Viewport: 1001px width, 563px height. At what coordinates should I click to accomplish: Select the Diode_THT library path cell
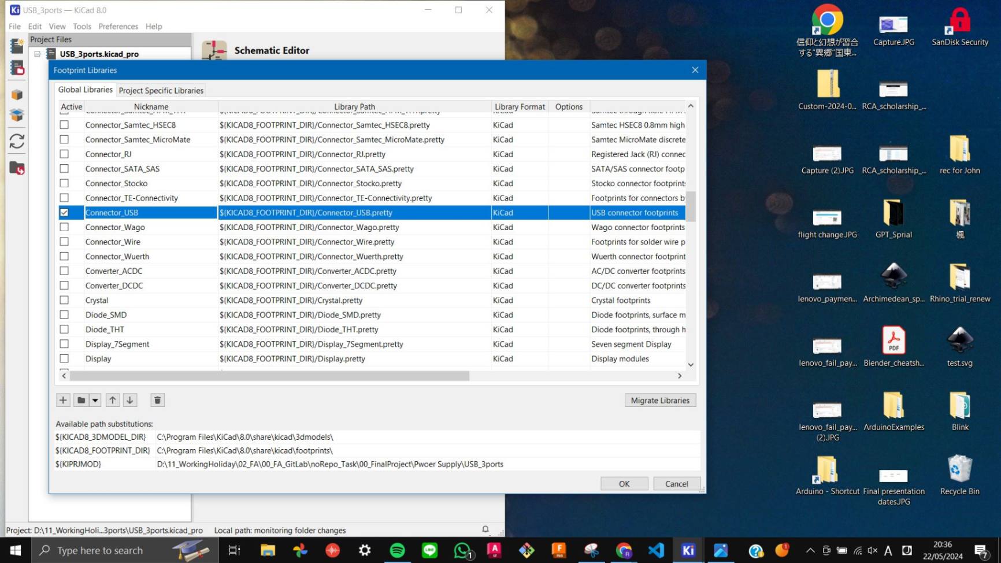point(354,329)
